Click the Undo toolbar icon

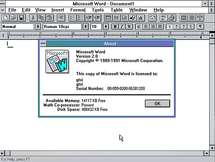pyautogui.click(x=61, y=18)
